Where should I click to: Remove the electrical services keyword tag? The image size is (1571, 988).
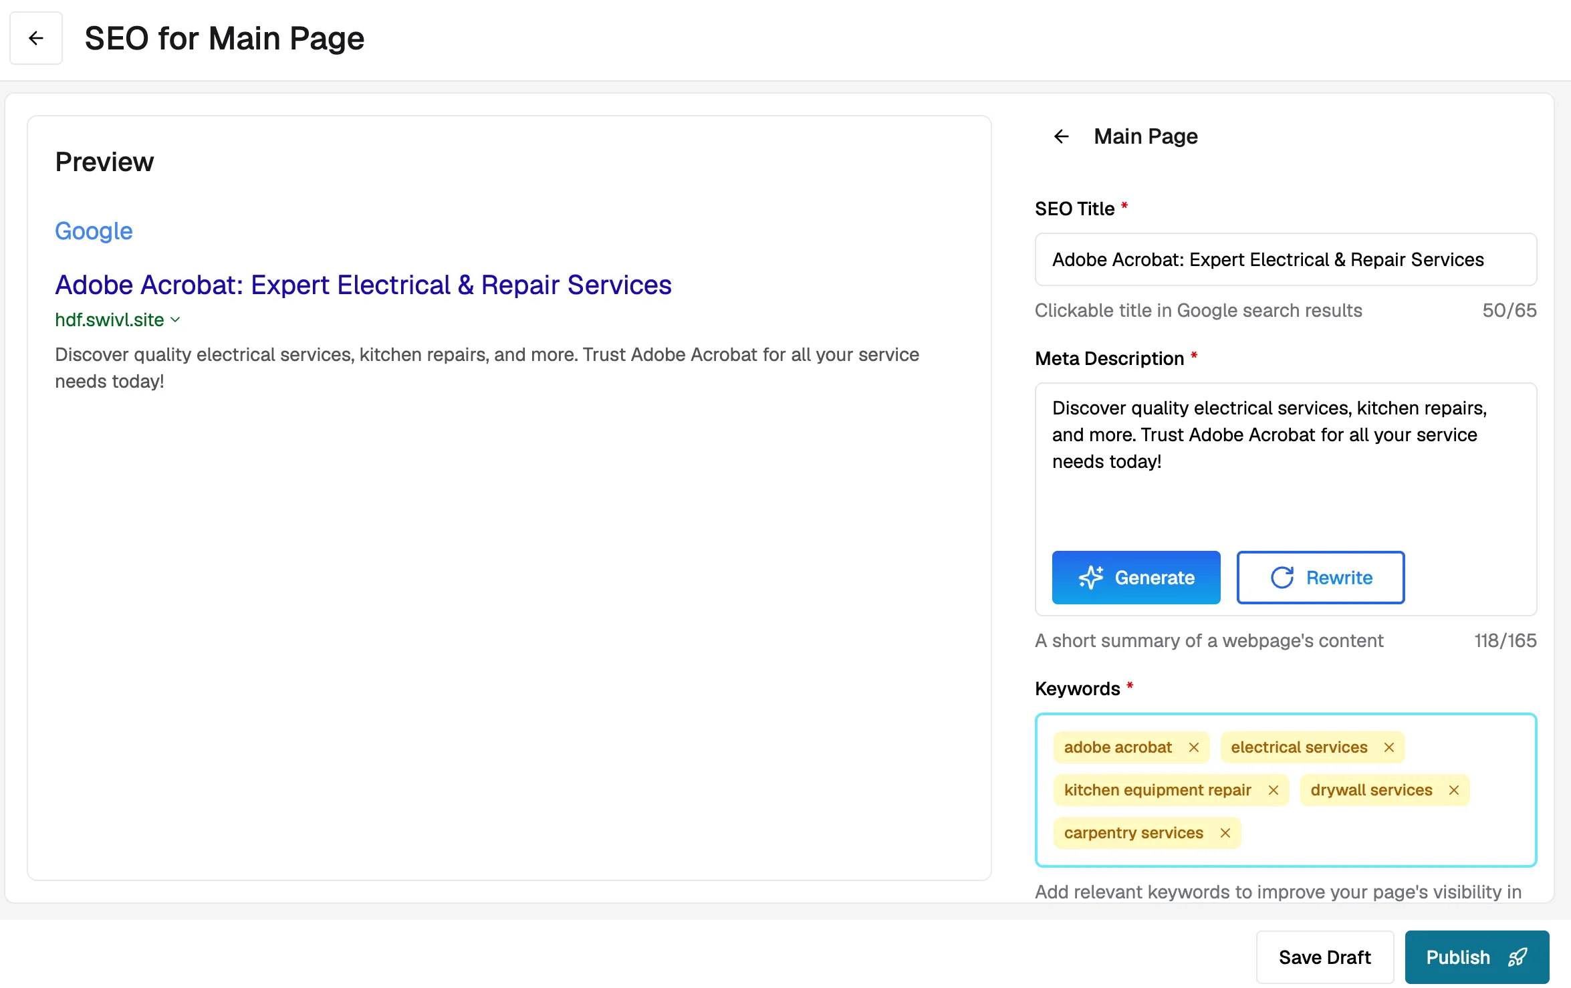[x=1389, y=747]
